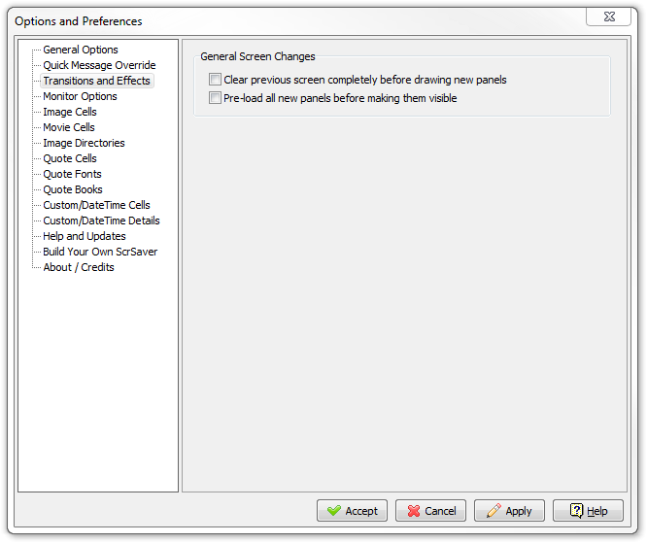Close the Options and Preferences dialog
The width and height of the screenshot is (647, 543).
point(608,17)
